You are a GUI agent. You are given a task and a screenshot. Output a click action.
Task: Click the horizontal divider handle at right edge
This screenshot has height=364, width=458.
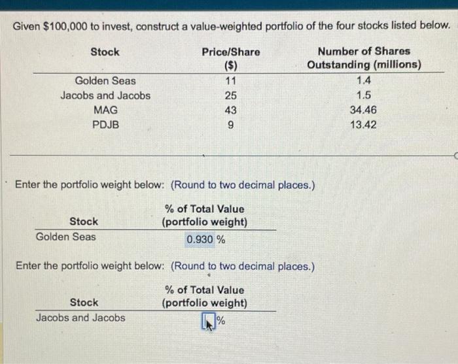[456, 156]
